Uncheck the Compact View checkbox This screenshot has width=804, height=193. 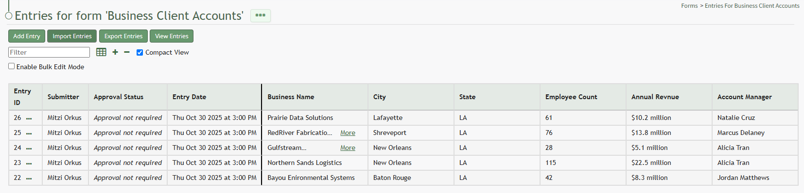[x=140, y=53]
